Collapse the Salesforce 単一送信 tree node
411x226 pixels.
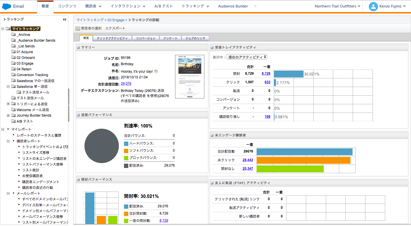[8, 86]
